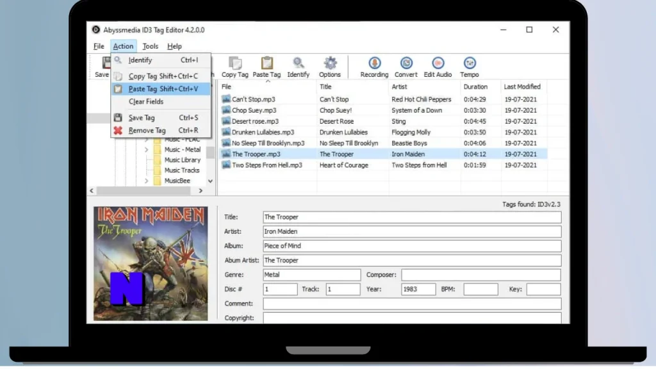656x369 pixels.
Task: Click the file icon of The Trooper.mp3
Action: coord(226,154)
